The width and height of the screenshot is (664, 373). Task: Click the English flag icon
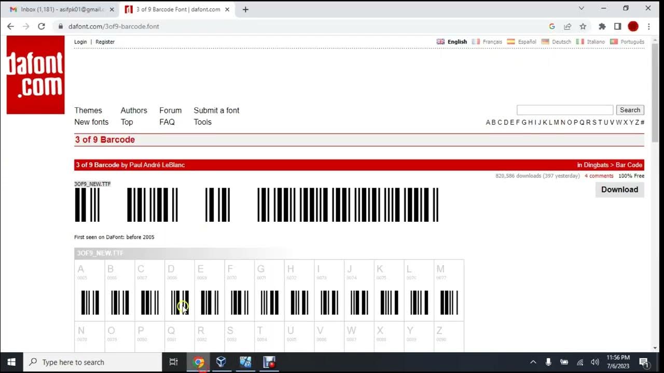click(440, 41)
